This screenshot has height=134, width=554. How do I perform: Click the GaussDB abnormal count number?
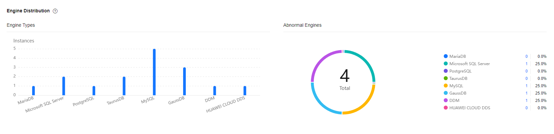pos(526,93)
